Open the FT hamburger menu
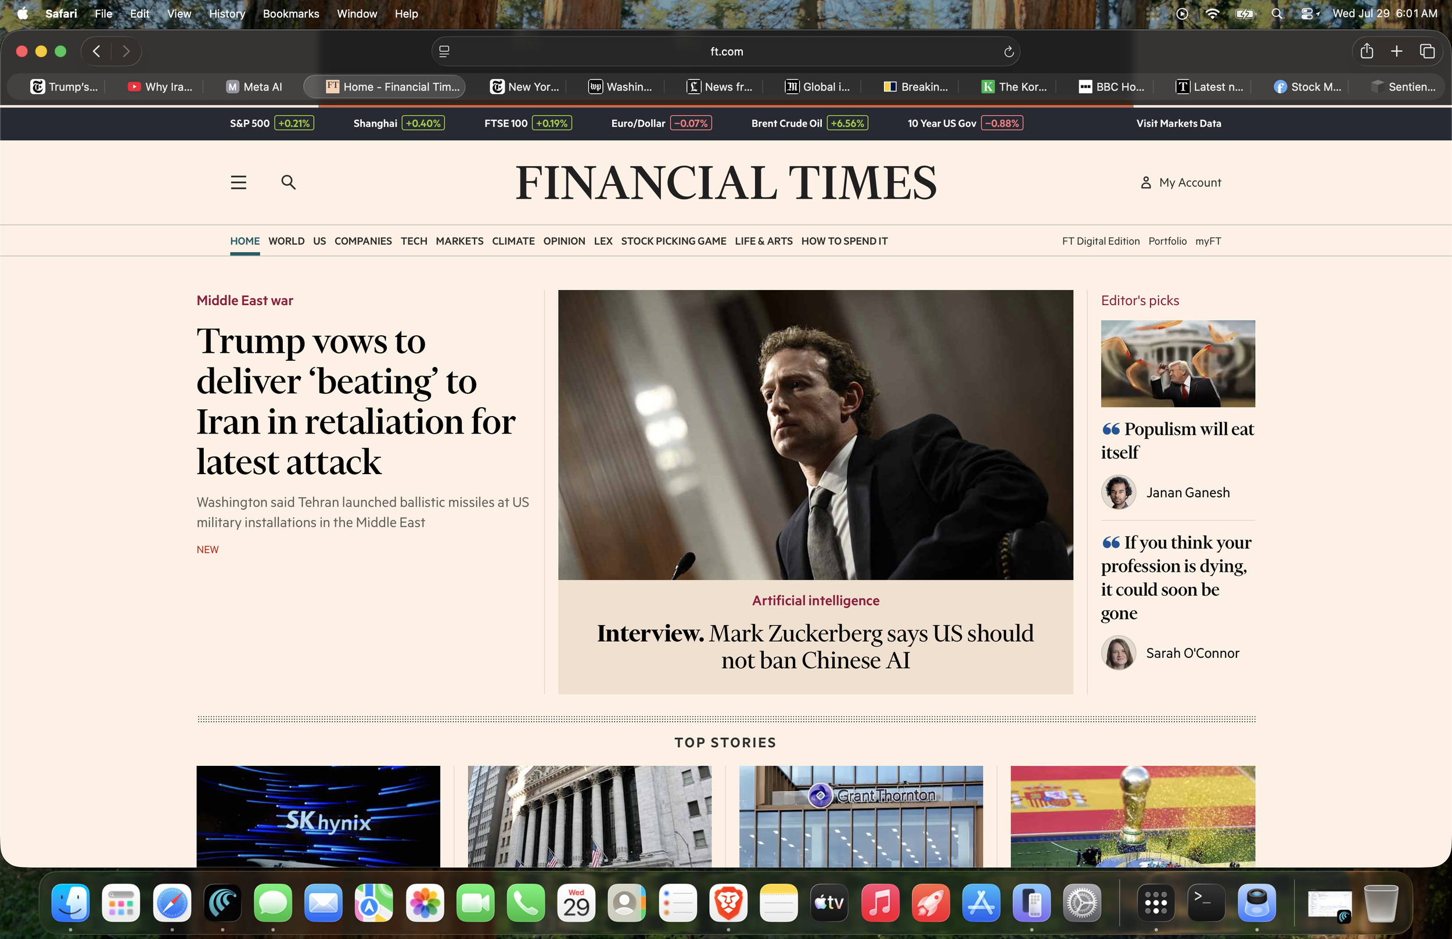The width and height of the screenshot is (1452, 939). [x=238, y=182]
